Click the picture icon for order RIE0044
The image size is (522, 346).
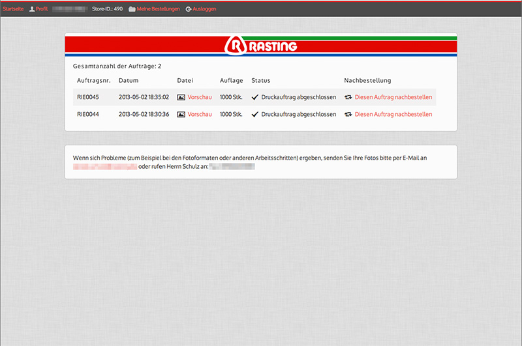(181, 114)
